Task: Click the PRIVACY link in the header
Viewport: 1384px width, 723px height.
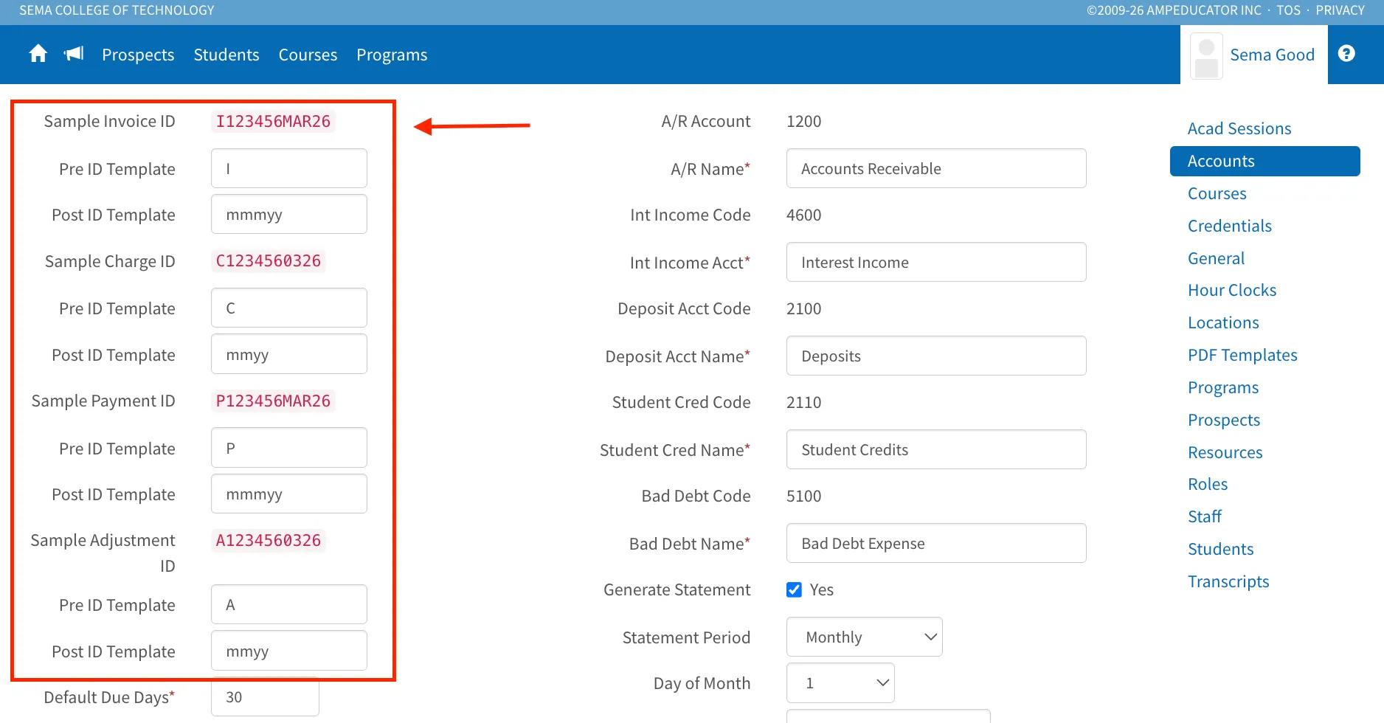Action: click(1340, 10)
